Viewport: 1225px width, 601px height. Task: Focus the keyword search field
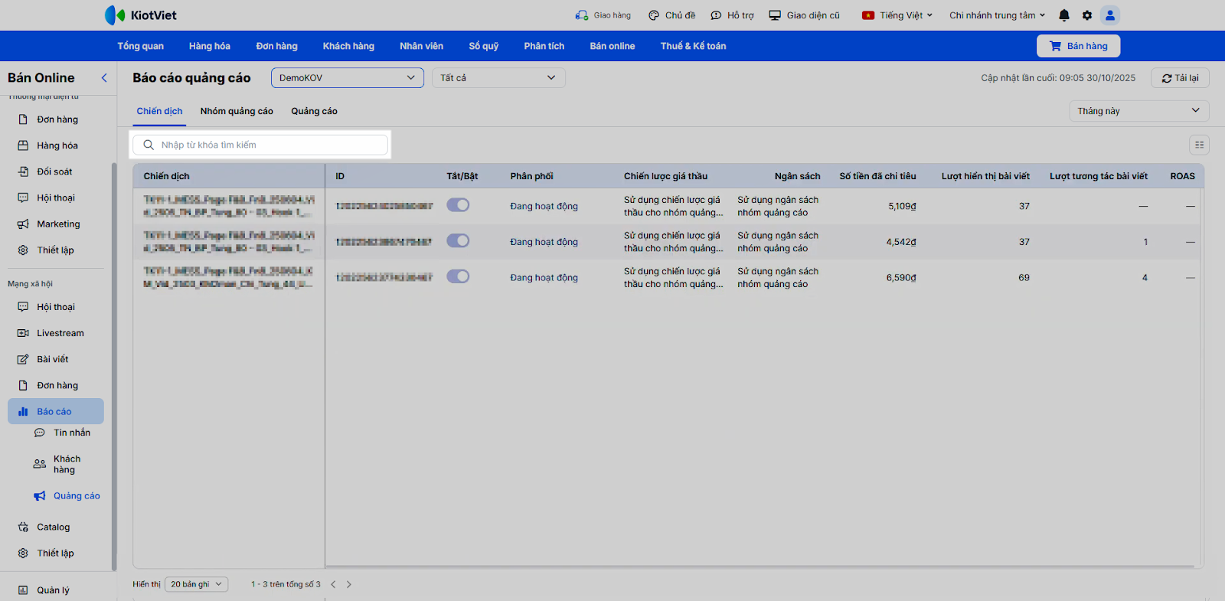click(x=260, y=145)
